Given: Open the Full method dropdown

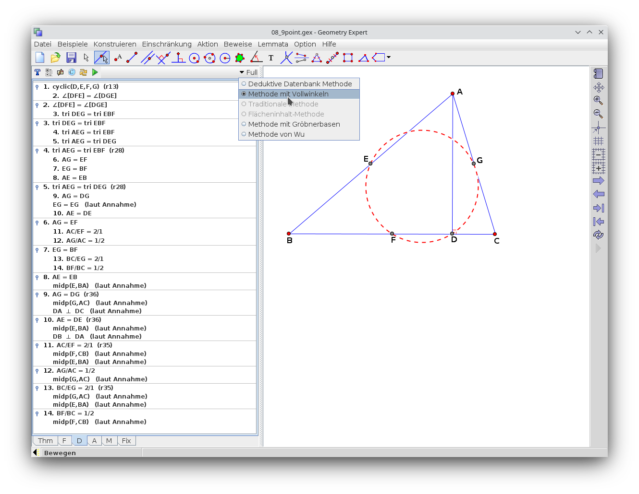Looking at the screenshot, I should [x=248, y=72].
